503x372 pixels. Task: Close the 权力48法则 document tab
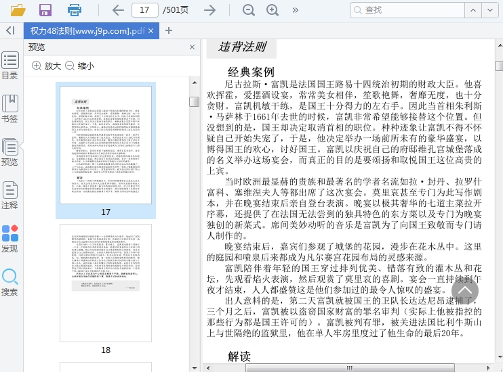[x=151, y=30]
